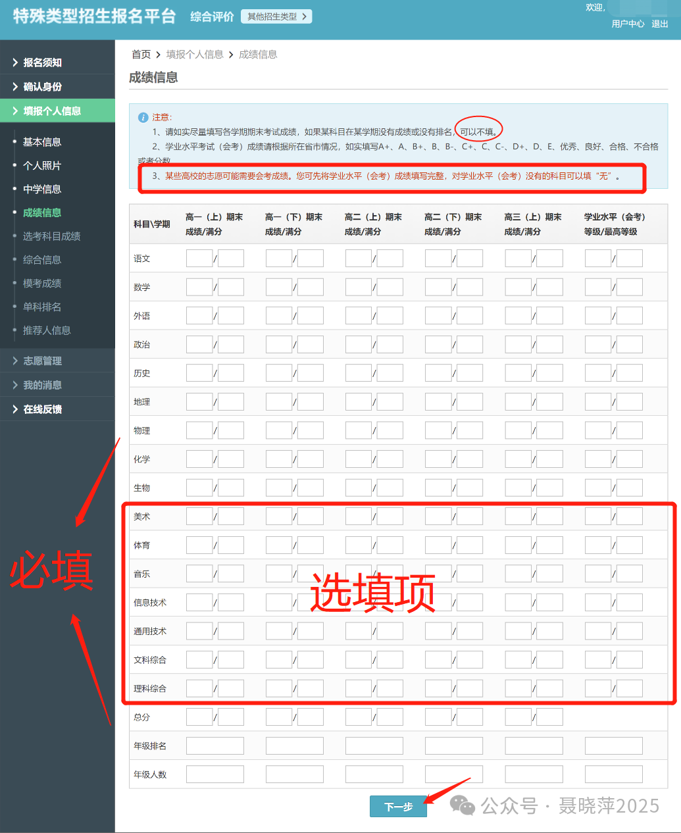Click 退出 to log out
681x833 pixels.
click(659, 24)
